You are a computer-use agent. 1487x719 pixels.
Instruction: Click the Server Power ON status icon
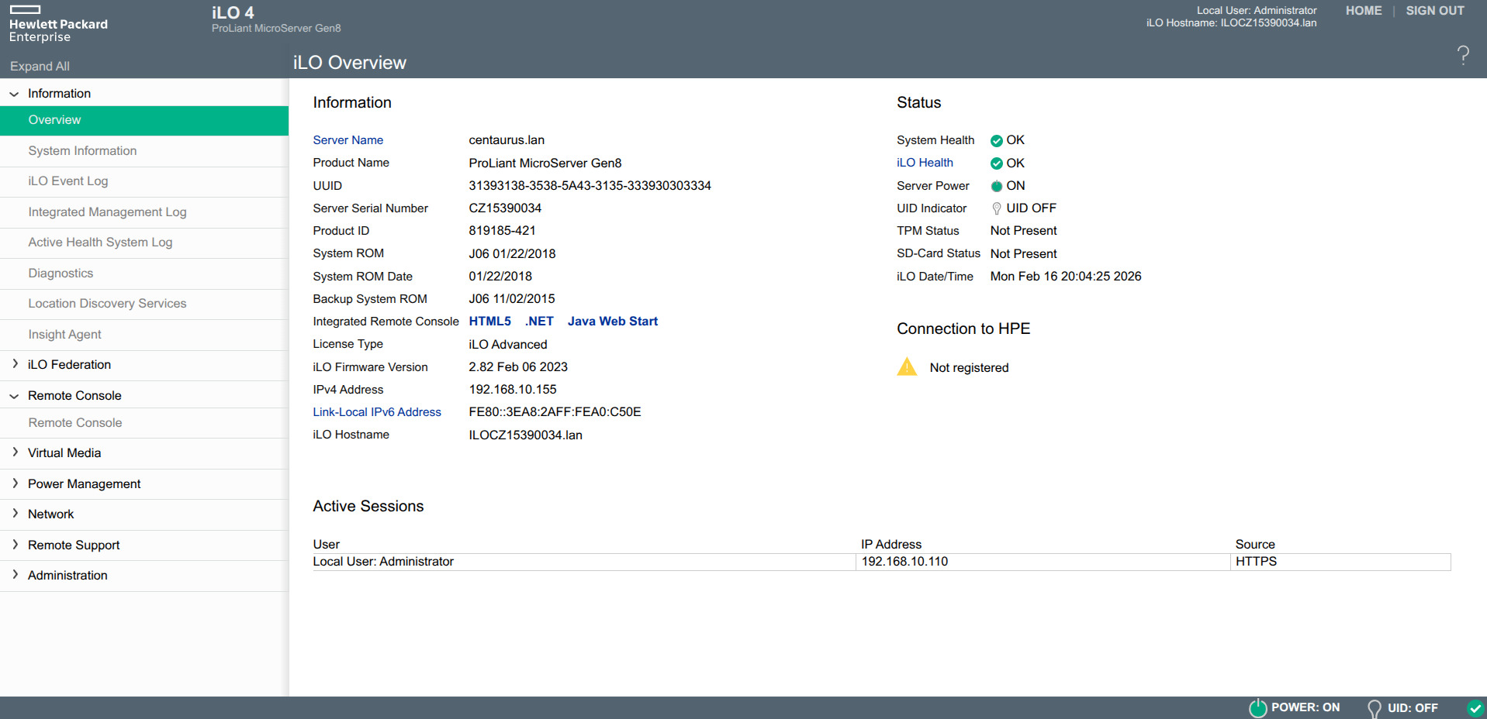point(996,186)
